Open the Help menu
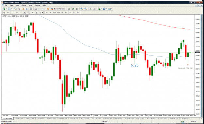Screen dimensions: 204x124 [44, 5]
